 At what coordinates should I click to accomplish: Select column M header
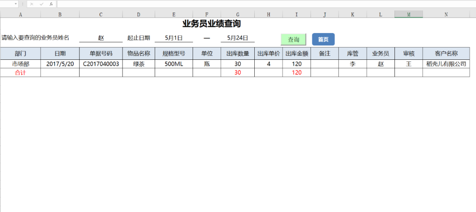409,15
